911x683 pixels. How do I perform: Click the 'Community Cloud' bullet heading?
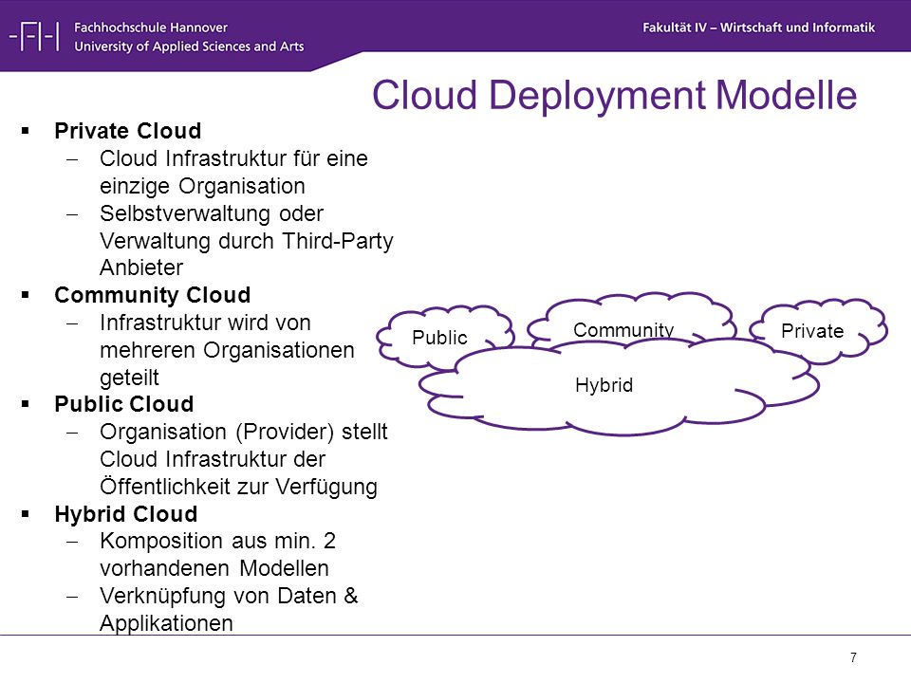pos(152,295)
